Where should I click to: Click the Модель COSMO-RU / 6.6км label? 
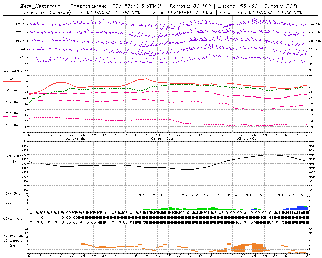181,12
